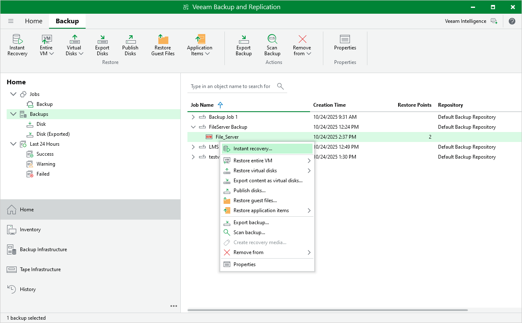This screenshot has height=323, width=522.
Task: Click the search magnifier icon
Action: [x=281, y=86]
